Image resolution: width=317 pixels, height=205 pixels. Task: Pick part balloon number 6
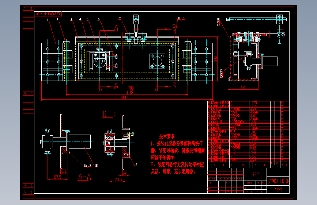click(x=99, y=19)
